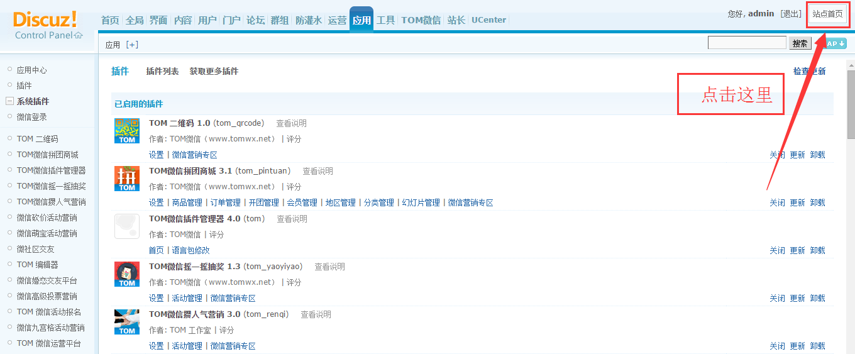Click the [+] next to 应用 breadcrumb

point(132,45)
